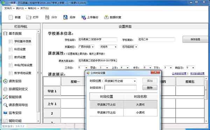The width and height of the screenshot is (210, 130).
Task: Click the 时段名称 input field
Action: tap(120, 87)
